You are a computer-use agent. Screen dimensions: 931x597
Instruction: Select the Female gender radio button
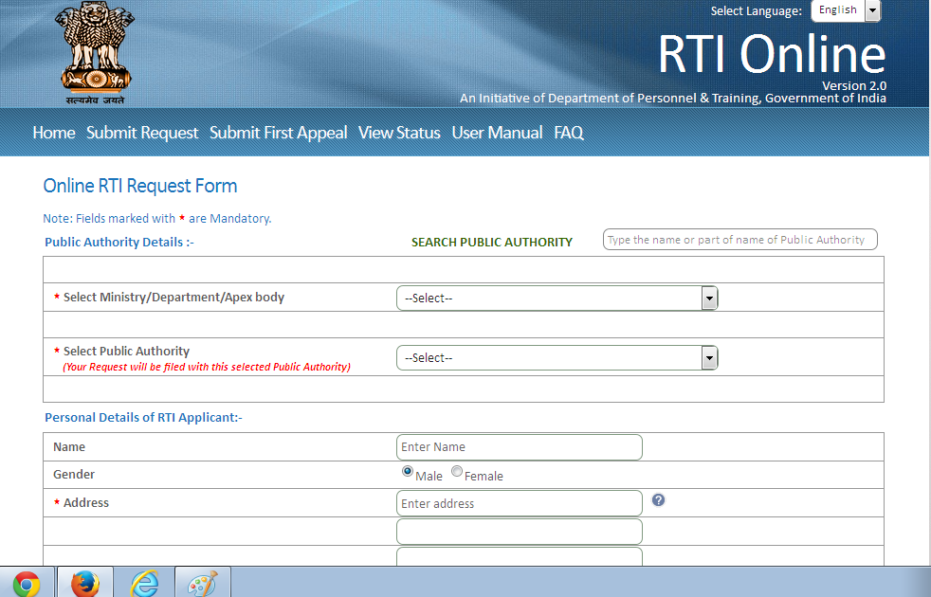pyautogui.click(x=456, y=471)
